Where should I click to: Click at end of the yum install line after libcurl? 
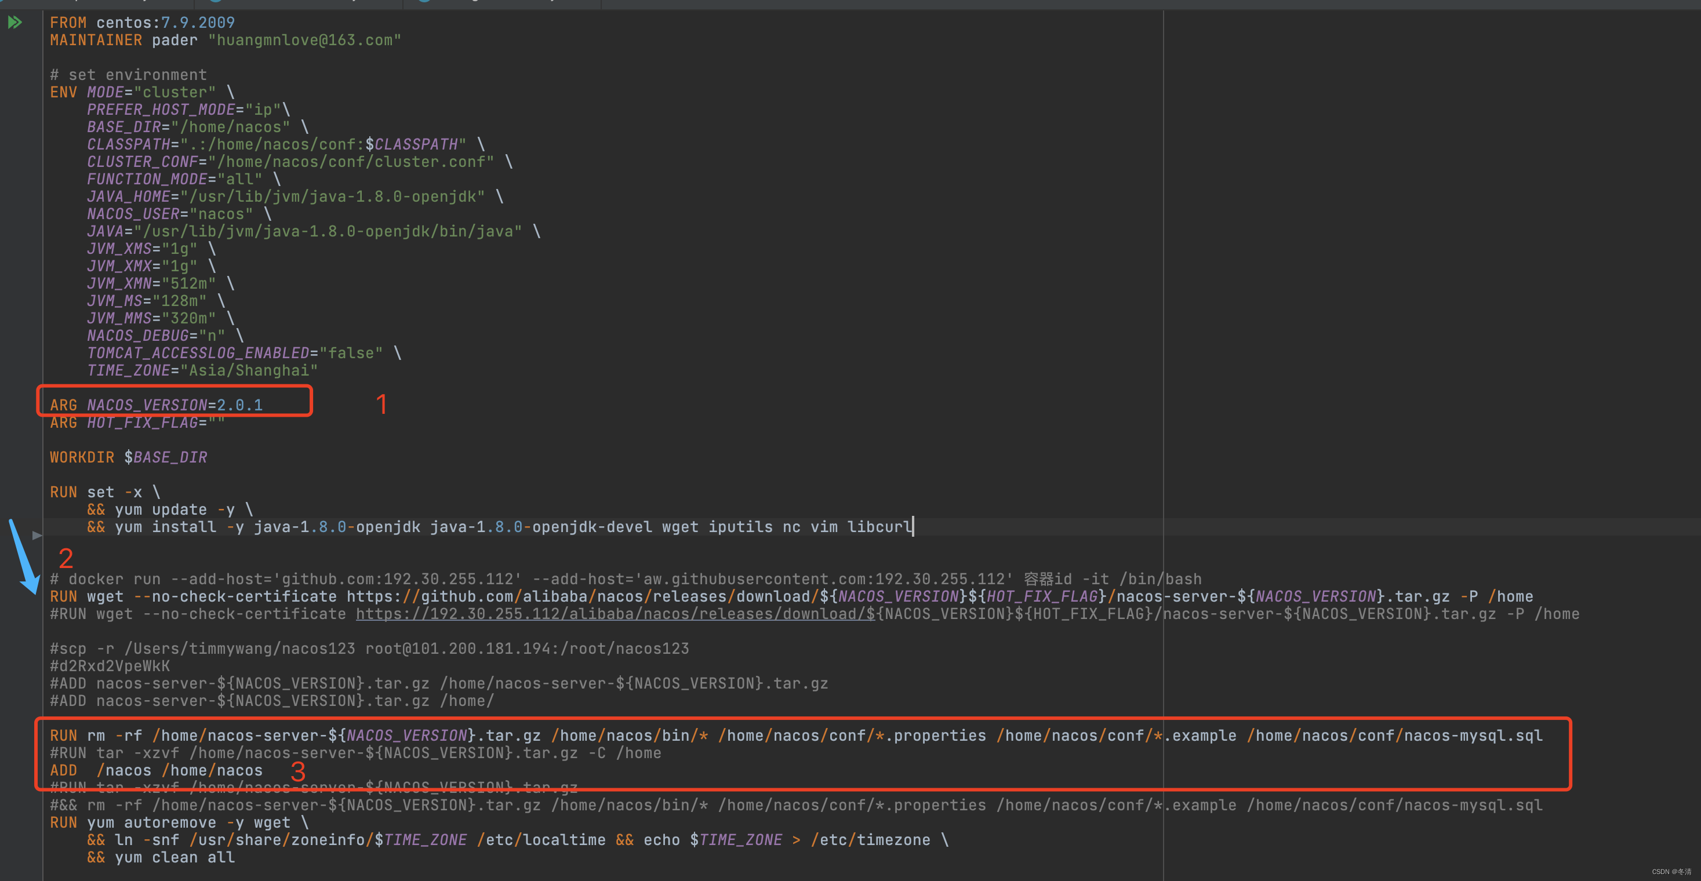click(x=913, y=527)
